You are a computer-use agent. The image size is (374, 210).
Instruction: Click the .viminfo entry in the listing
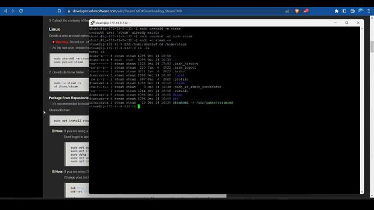[181, 91]
